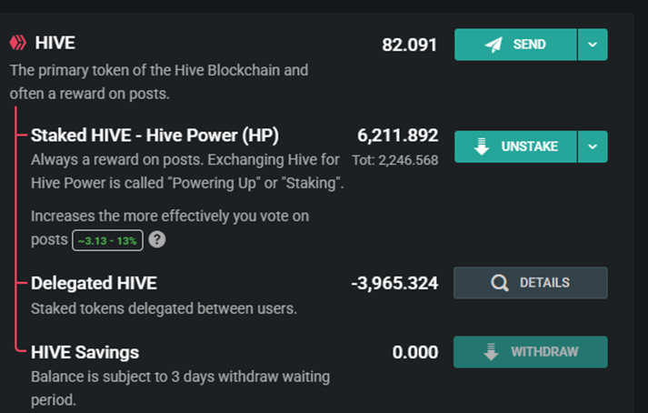The width and height of the screenshot is (648, 413).
Task: Select the 82.091 HIVE balance
Action: [x=410, y=44]
